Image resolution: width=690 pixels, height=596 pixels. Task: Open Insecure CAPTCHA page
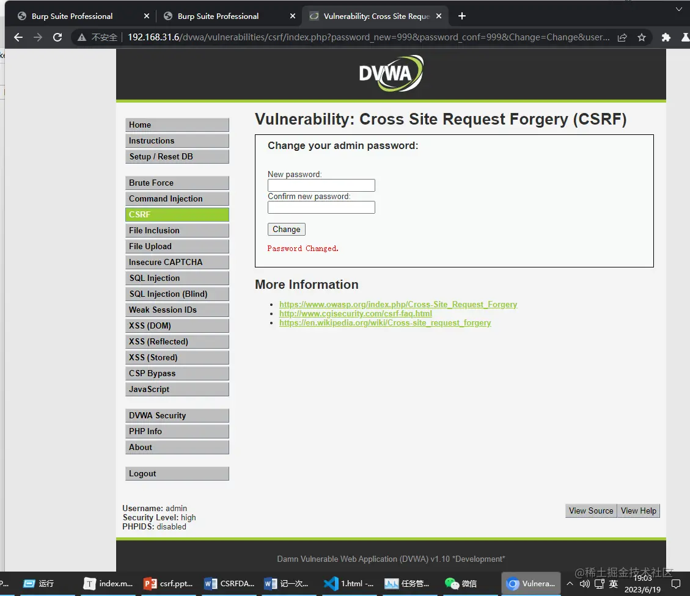point(177,262)
